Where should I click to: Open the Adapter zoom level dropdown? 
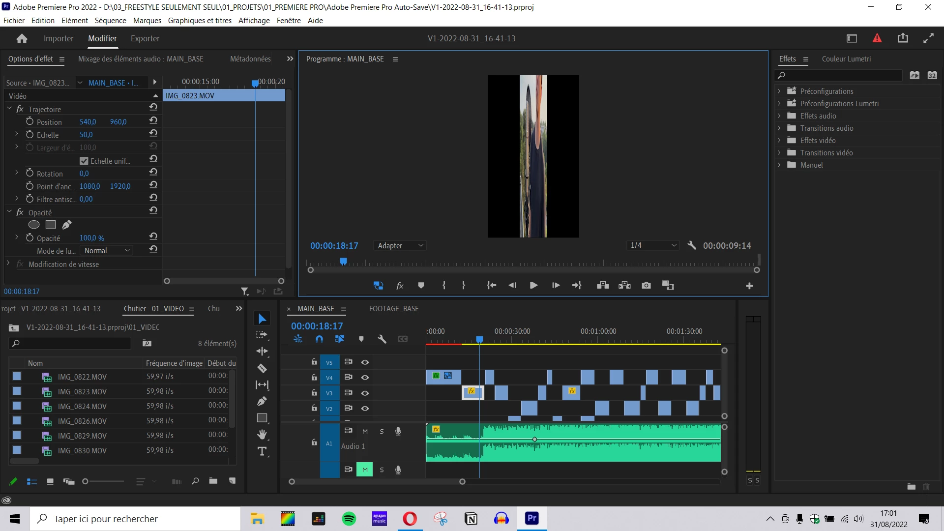tap(400, 245)
